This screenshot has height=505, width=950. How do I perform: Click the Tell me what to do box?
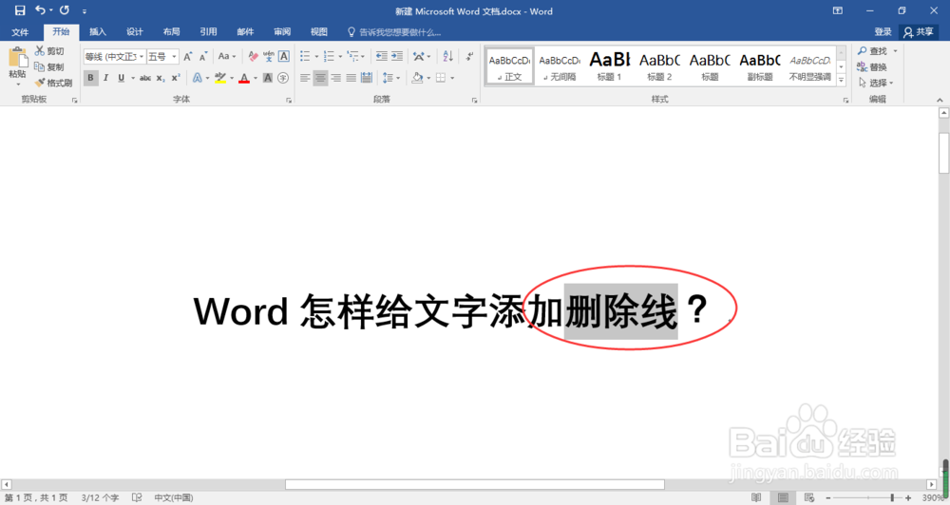394,32
